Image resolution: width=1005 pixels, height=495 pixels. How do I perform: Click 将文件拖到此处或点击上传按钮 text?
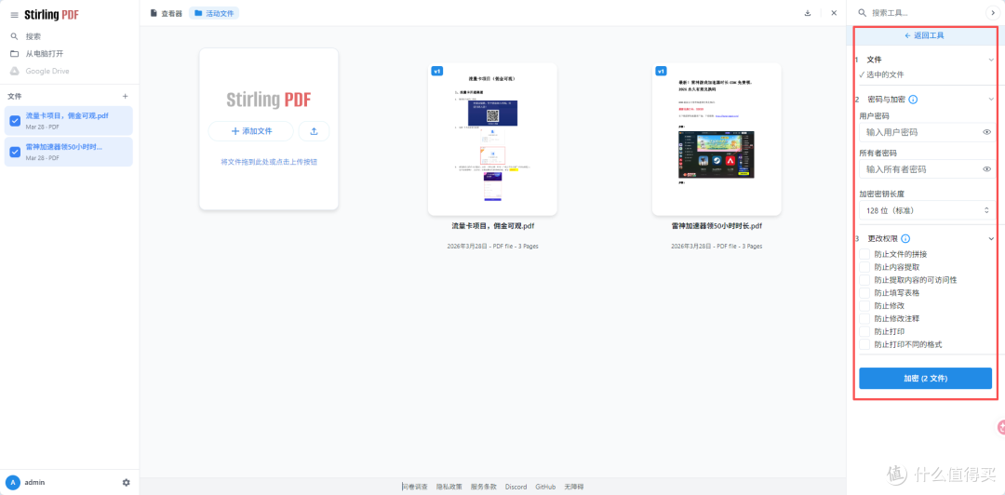point(269,162)
